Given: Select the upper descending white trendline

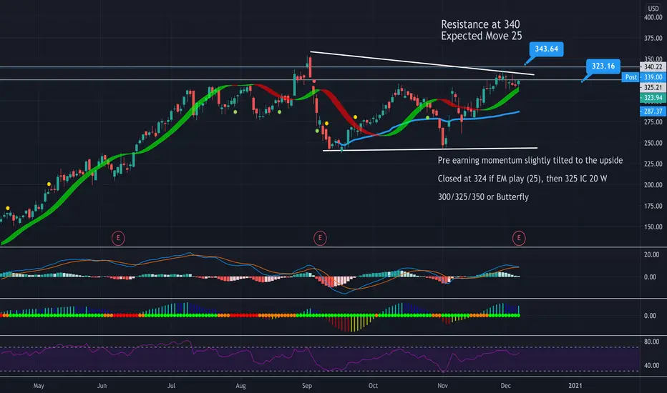Looking at the screenshot, I should pos(422,64).
